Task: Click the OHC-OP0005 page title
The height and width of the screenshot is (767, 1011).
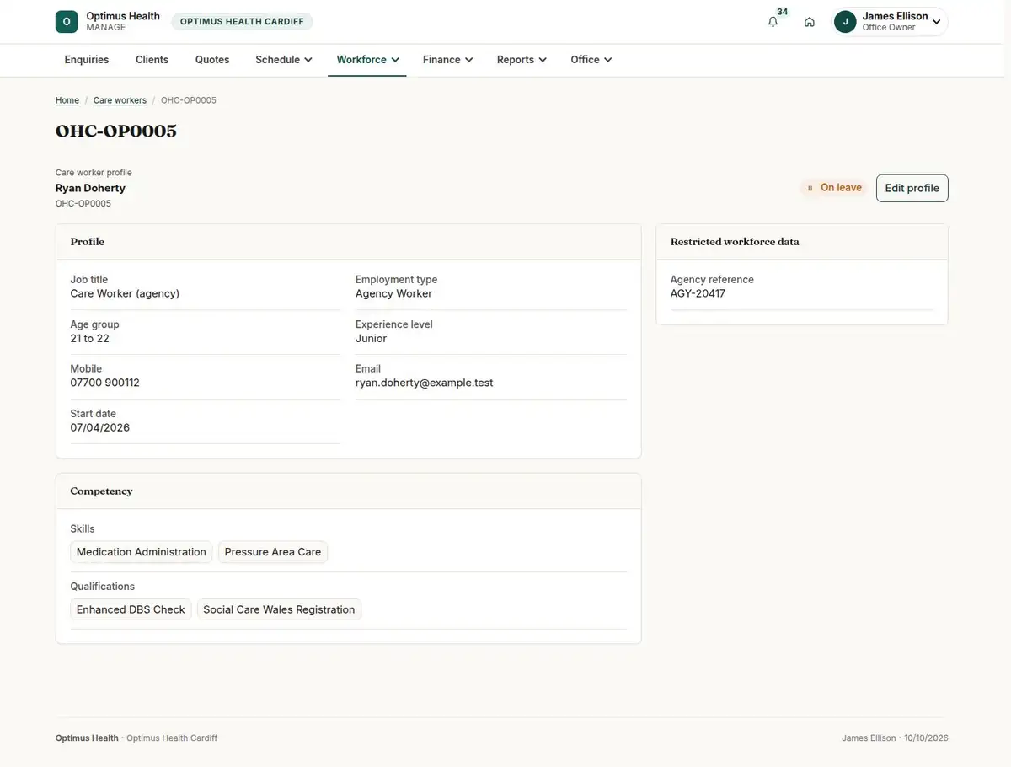Action: pos(116,131)
